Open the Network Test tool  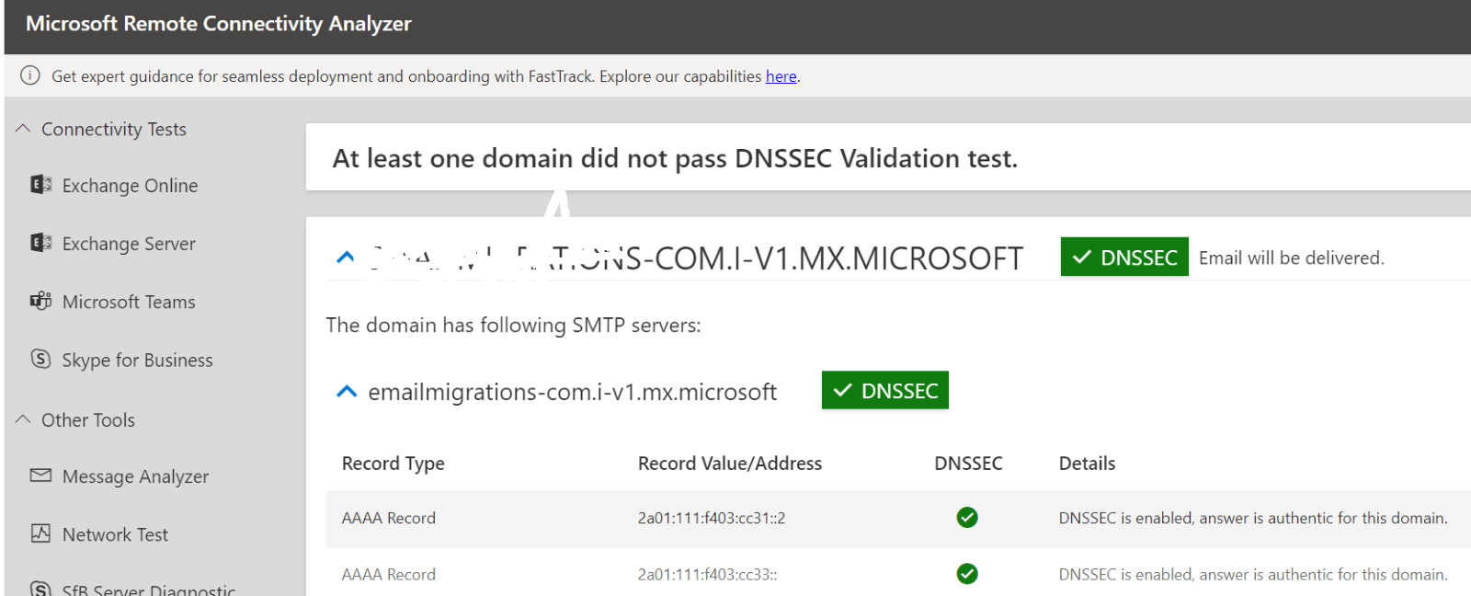click(115, 534)
